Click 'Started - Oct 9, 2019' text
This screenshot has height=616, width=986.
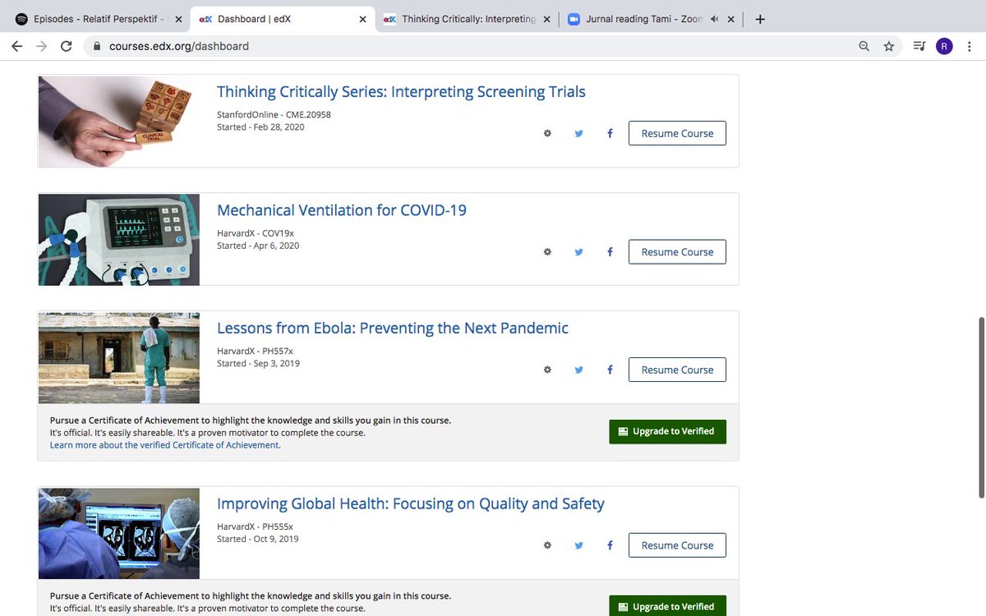pyautogui.click(x=258, y=539)
